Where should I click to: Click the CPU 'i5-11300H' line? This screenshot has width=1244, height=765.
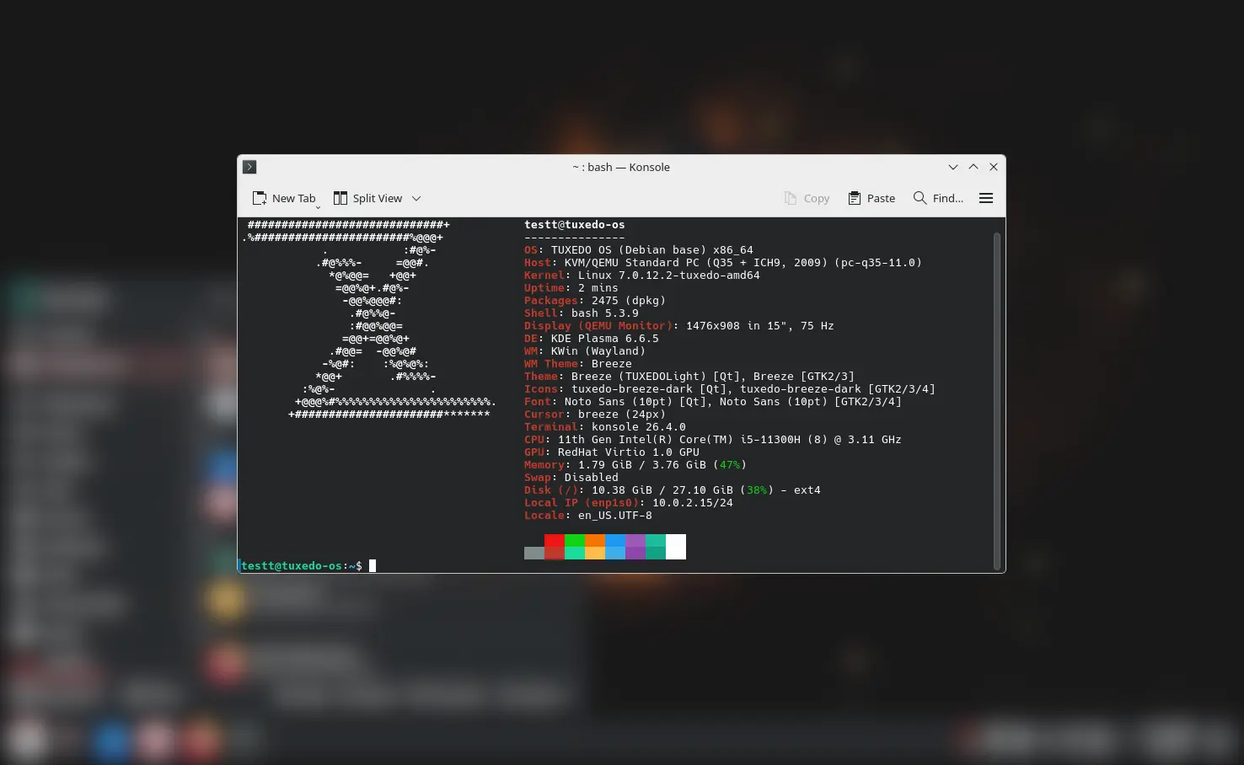click(713, 440)
